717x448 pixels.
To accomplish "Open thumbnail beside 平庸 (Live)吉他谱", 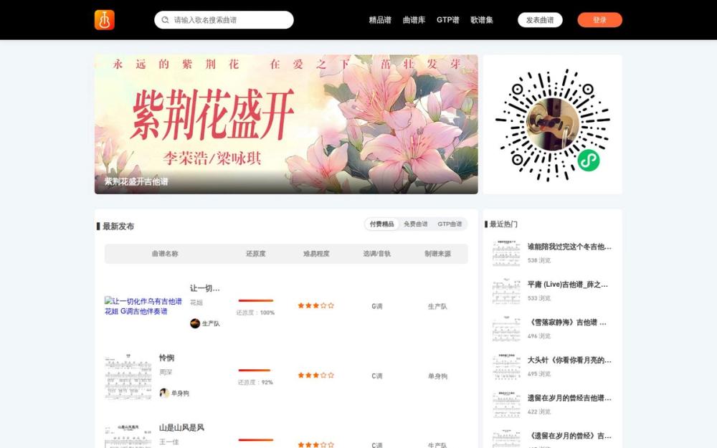I will 506,291.
